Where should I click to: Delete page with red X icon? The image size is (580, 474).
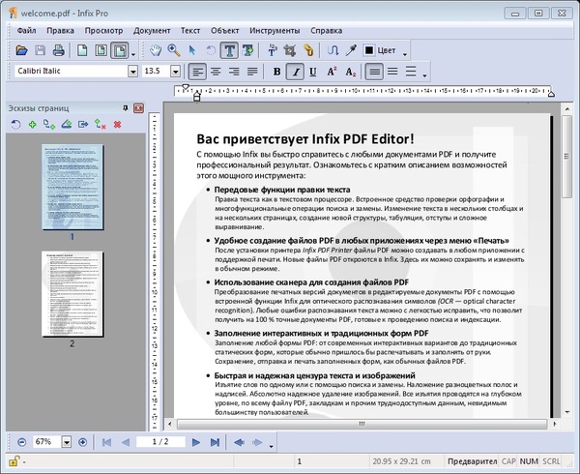[x=117, y=125]
